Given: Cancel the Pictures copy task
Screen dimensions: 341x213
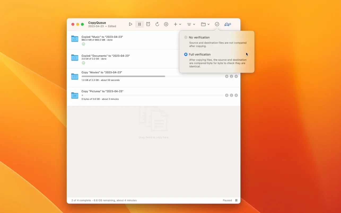Looking at the screenshot, I should (236, 95).
